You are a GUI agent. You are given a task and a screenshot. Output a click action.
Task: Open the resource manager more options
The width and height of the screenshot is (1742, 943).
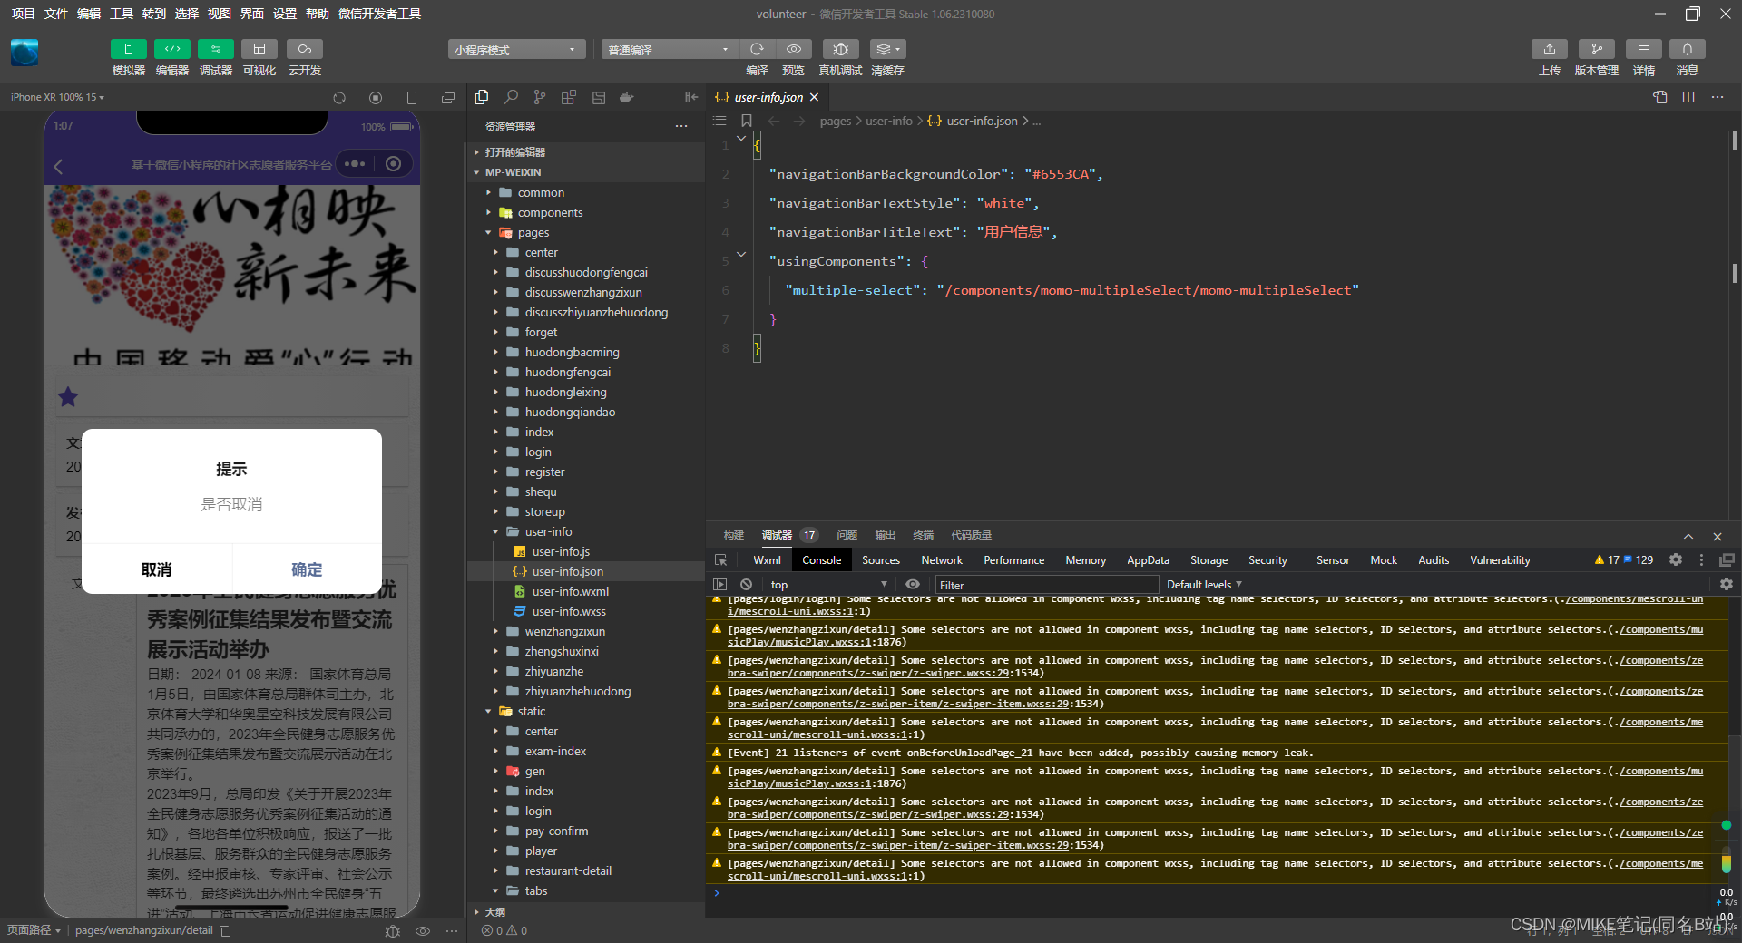pyautogui.click(x=681, y=126)
